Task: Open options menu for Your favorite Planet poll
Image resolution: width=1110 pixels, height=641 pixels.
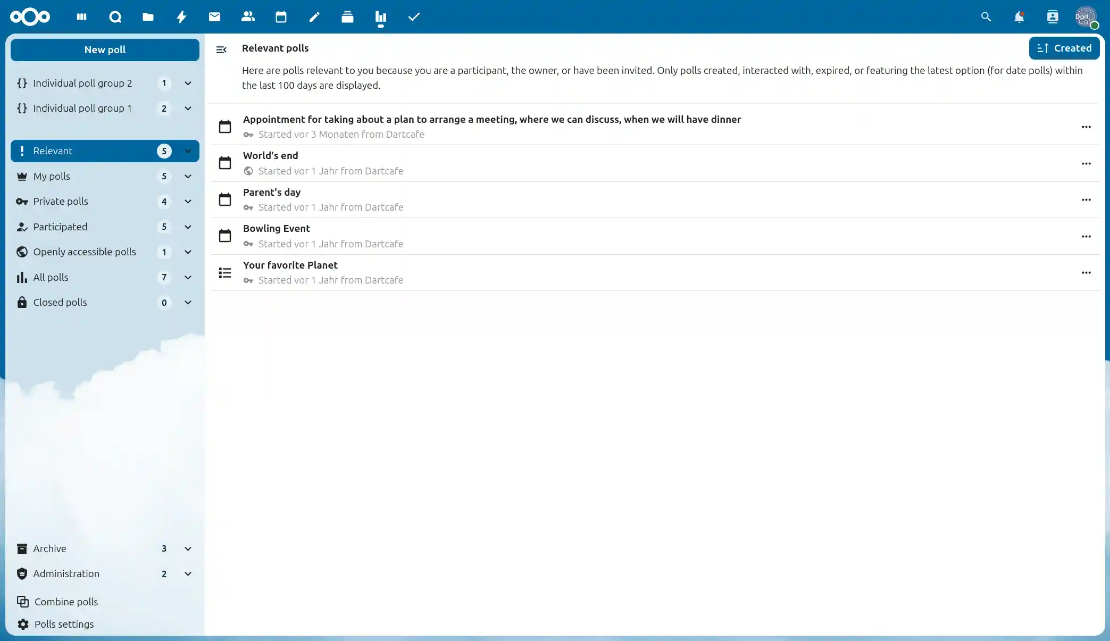Action: 1086,272
